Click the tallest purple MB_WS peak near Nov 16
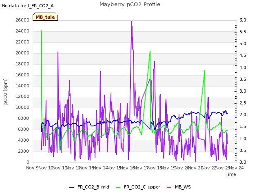Image resolution: width=261 pixels, height=195 pixels. pos(131,21)
